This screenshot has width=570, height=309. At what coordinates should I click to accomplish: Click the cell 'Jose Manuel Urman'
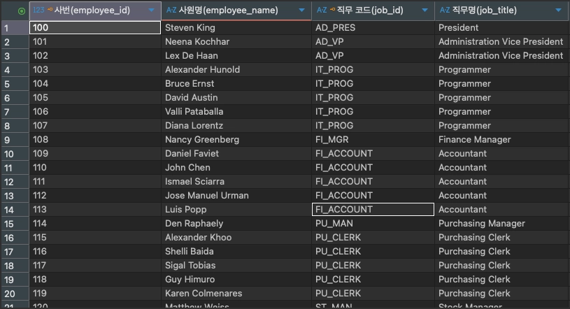tap(236, 196)
